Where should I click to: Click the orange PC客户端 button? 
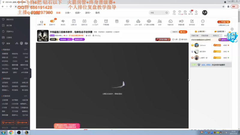(223, 22)
